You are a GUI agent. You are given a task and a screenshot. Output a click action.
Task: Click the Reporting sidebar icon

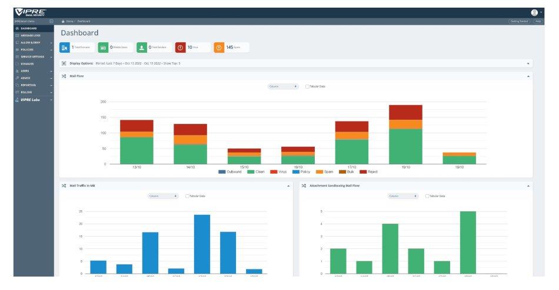(16, 85)
